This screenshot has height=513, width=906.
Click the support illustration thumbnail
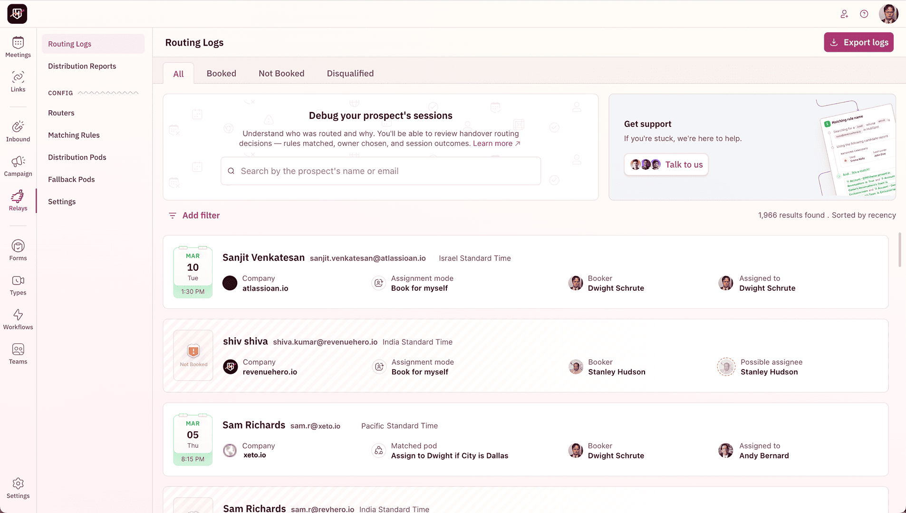point(856,148)
